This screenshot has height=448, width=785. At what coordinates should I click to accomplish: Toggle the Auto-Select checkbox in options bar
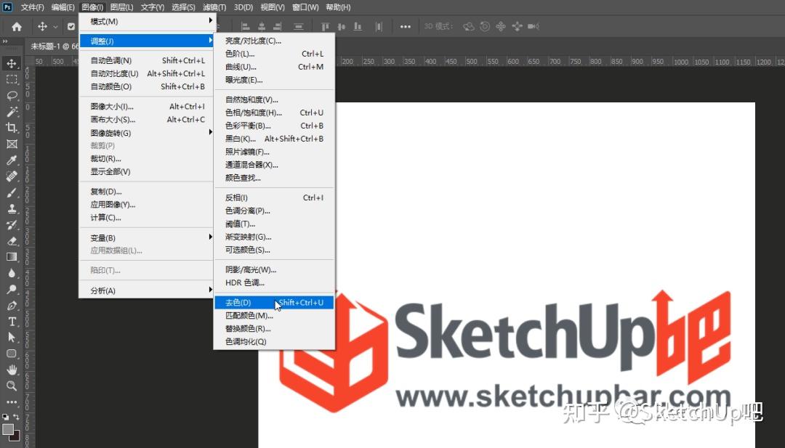coord(71,26)
